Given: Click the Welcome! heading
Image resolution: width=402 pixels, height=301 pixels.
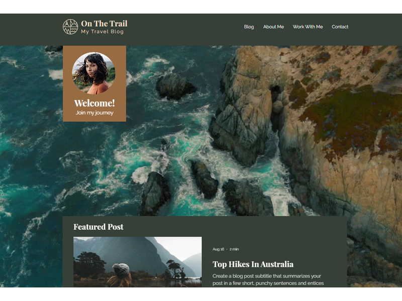Looking at the screenshot, I should click(x=94, y=103).
